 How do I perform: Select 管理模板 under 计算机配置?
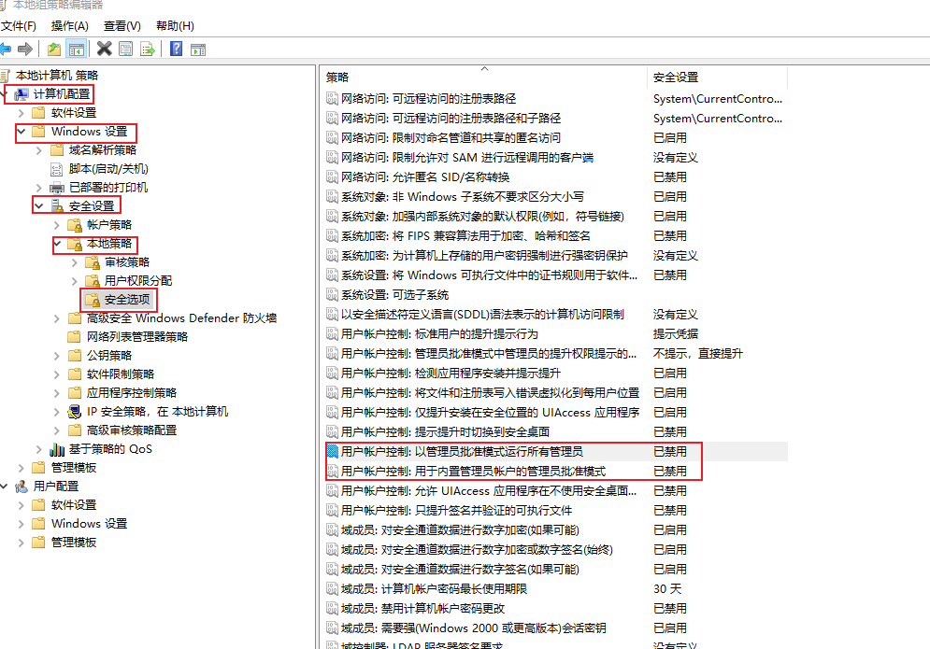(74, 468)
